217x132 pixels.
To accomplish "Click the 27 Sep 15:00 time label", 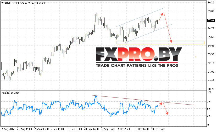I will (108, 129).
